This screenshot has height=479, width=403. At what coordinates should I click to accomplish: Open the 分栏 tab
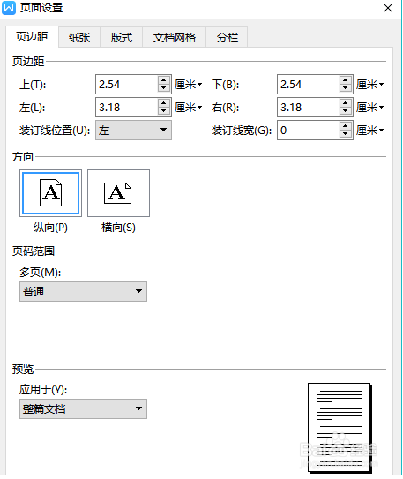point(227,38)
